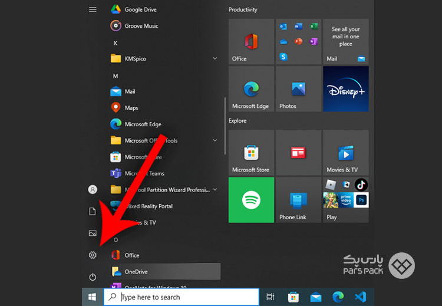Open Excel in Office apps tile
The height and width of the screenshot is (306, 442).
[x=314, y=27]
